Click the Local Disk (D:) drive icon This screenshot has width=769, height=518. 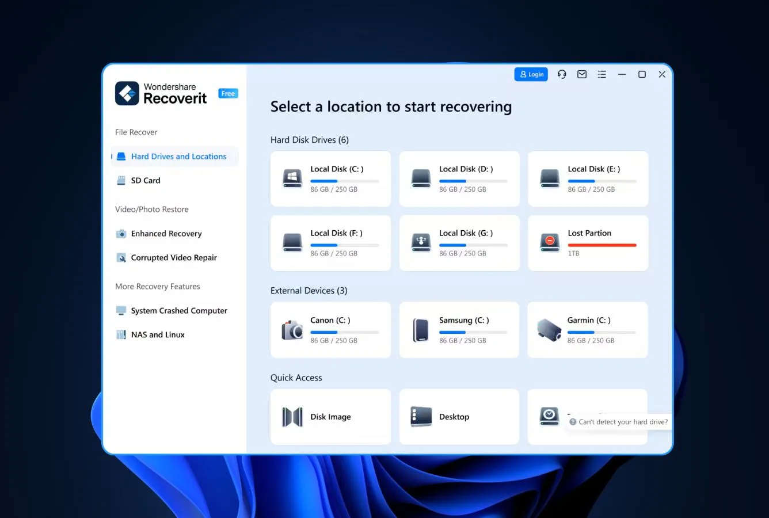coord(421,178)
